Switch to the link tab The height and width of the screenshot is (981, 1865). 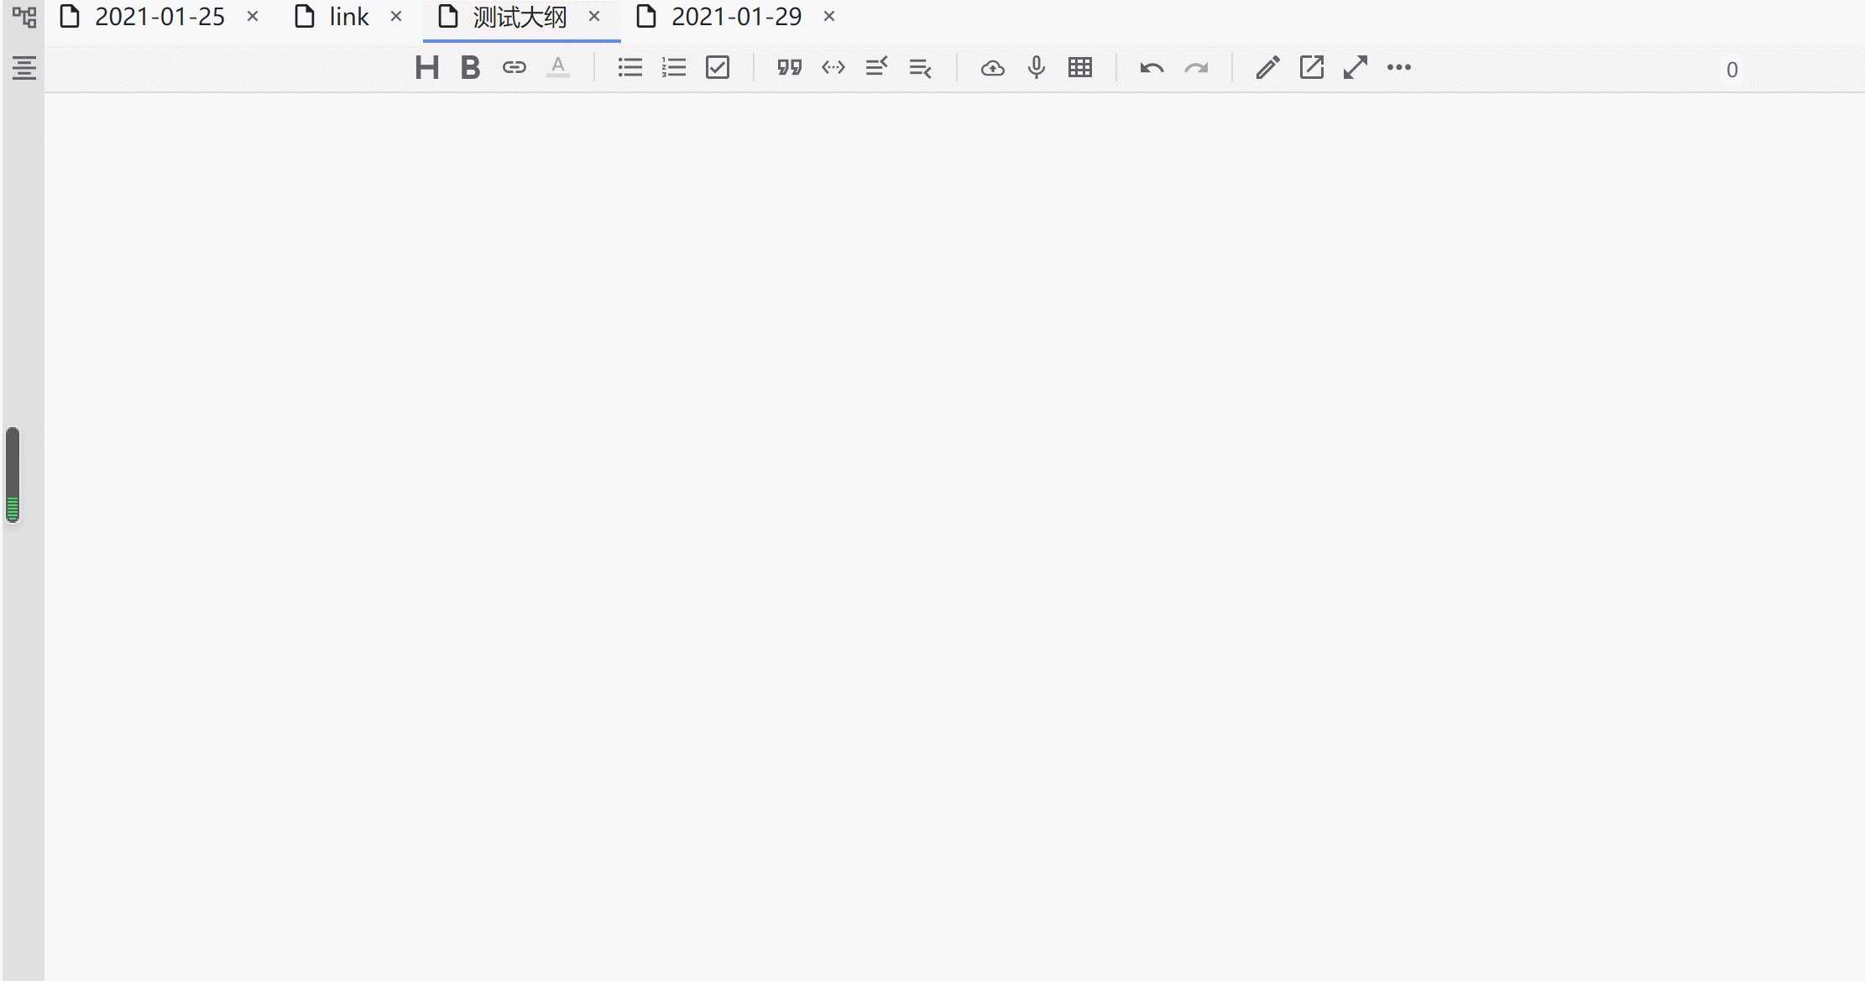pos(348,17)
